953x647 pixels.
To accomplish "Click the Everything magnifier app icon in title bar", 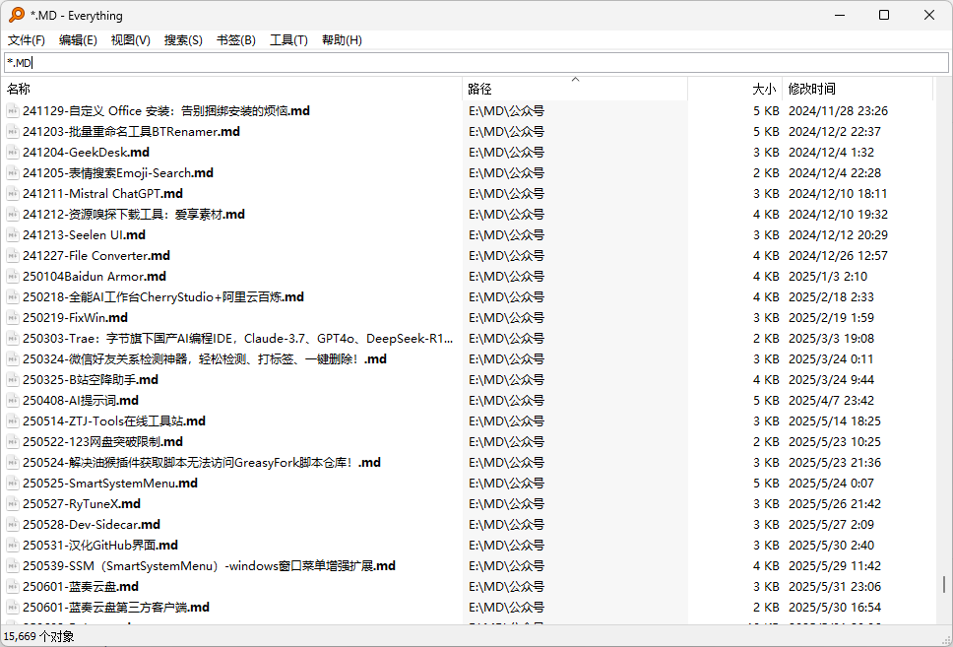I will tap(17, 15).
